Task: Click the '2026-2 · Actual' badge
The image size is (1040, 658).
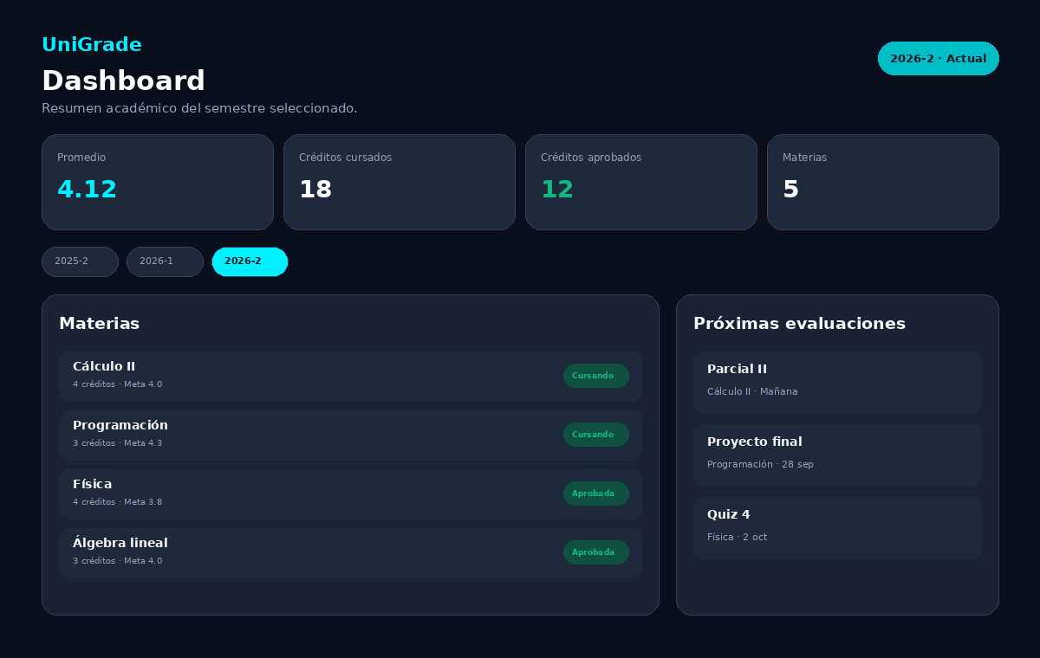Action: click(939, 59)
